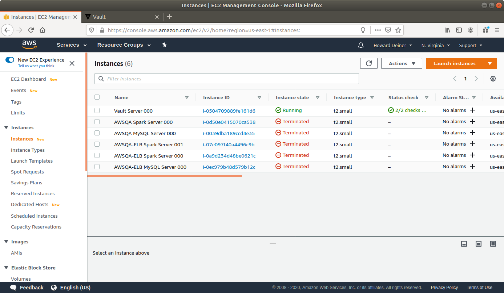Add alarm for AWSQA MySQL Server 000

click(x=472, y=133)
